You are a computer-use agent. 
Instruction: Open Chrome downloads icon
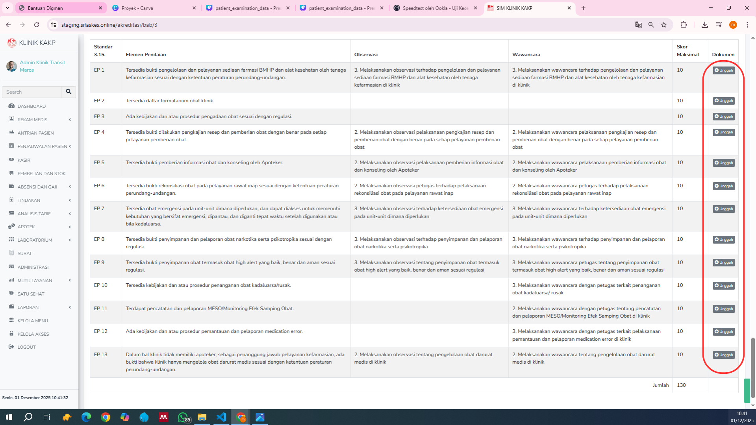tap(704, 25)
